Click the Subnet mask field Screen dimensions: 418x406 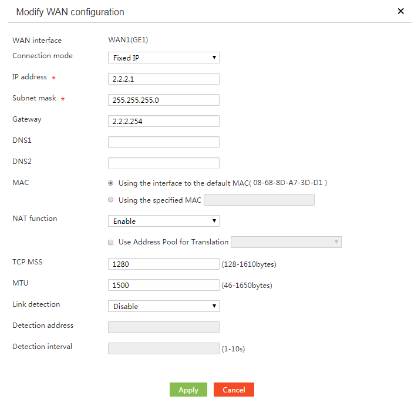[163, 100]
